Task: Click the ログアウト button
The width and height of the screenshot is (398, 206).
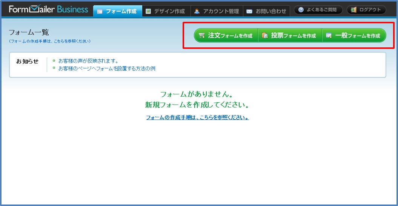Action: pyautogui.click(x=366, y=10)
